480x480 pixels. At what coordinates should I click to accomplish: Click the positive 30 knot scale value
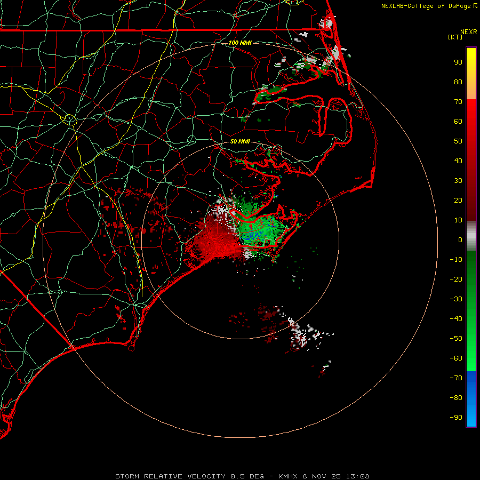click(458, 181)
